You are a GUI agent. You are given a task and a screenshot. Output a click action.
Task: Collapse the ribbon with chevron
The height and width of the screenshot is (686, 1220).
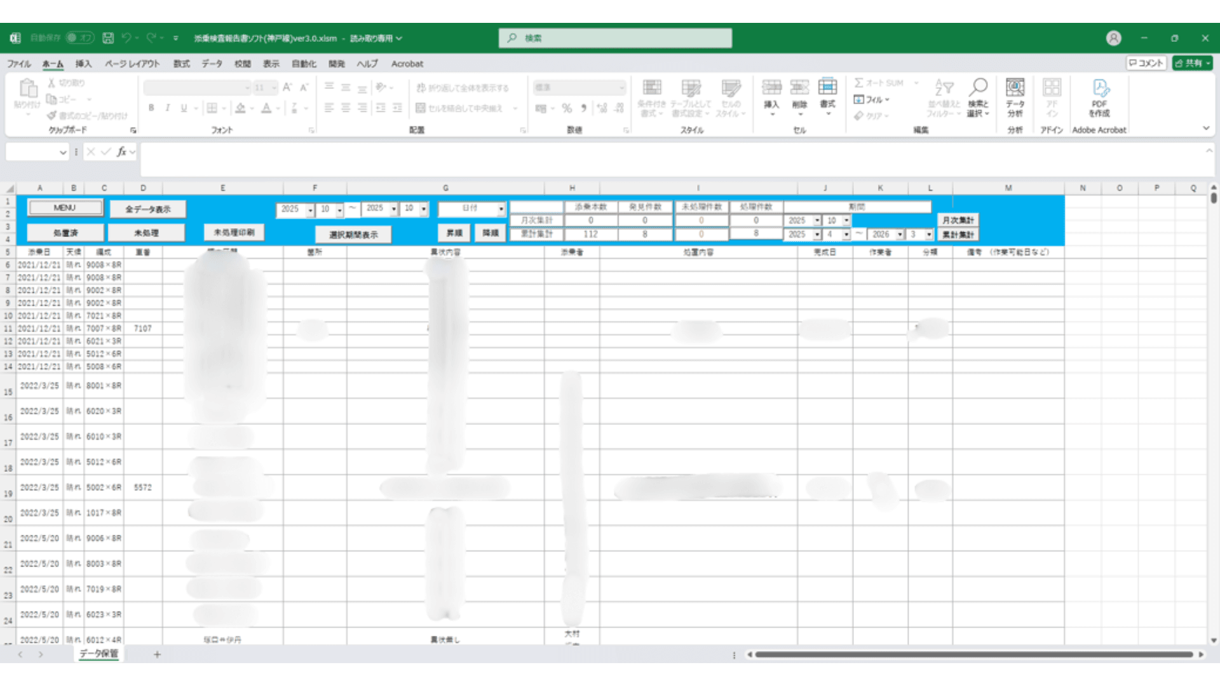1206,128
